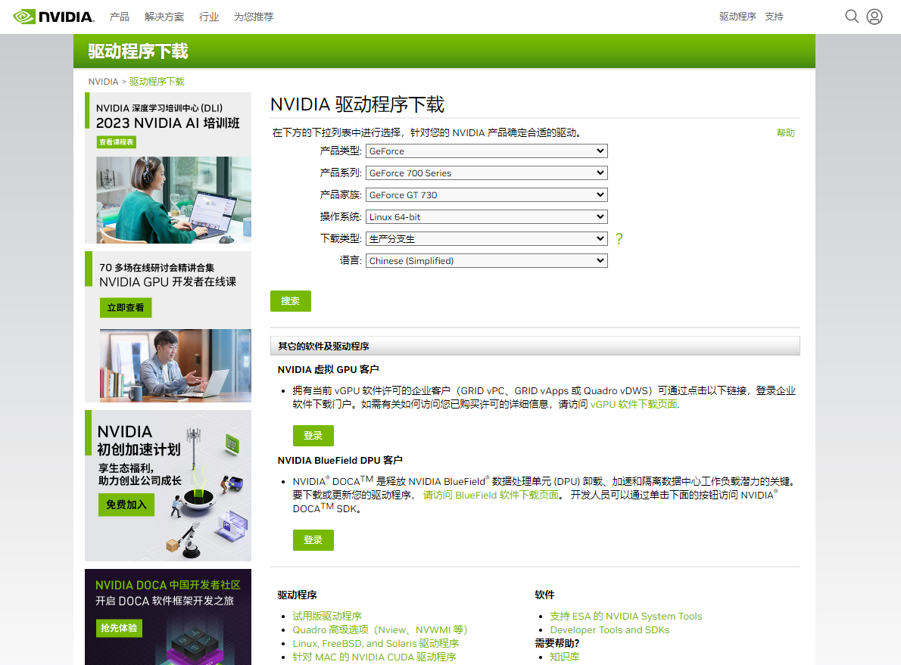
Task: Click the green question mark help icon
Action: click(619, 239)
